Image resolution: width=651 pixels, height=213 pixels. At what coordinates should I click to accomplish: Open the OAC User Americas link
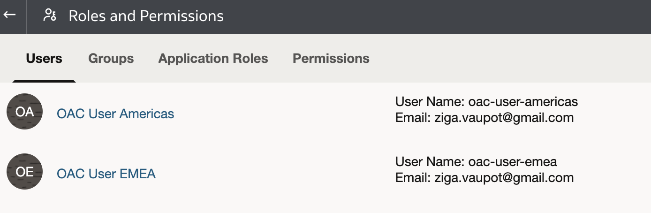(115, 114)
